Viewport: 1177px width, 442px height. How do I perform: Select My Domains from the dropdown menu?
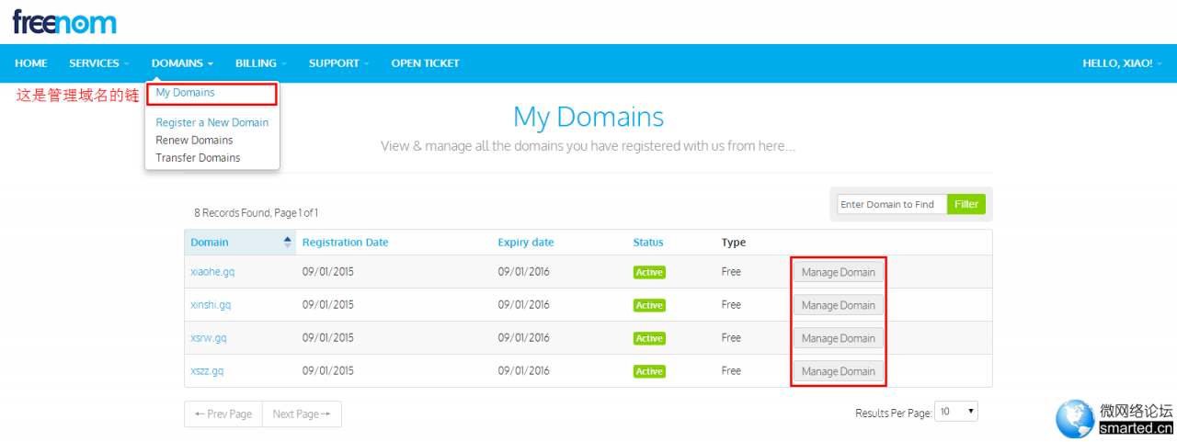tap(186, 93)
